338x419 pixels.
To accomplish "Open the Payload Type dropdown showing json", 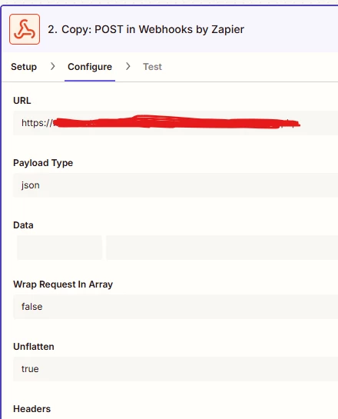I will (x=175, y=185).
